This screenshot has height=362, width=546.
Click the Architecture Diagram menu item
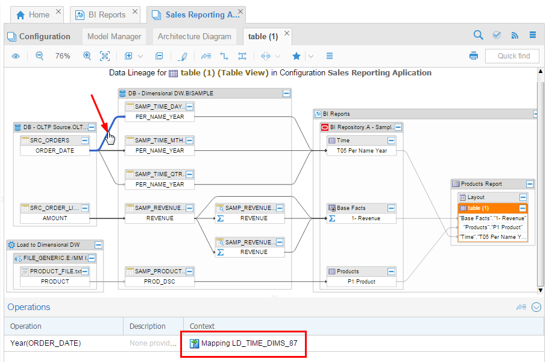(x=194, y=36)
